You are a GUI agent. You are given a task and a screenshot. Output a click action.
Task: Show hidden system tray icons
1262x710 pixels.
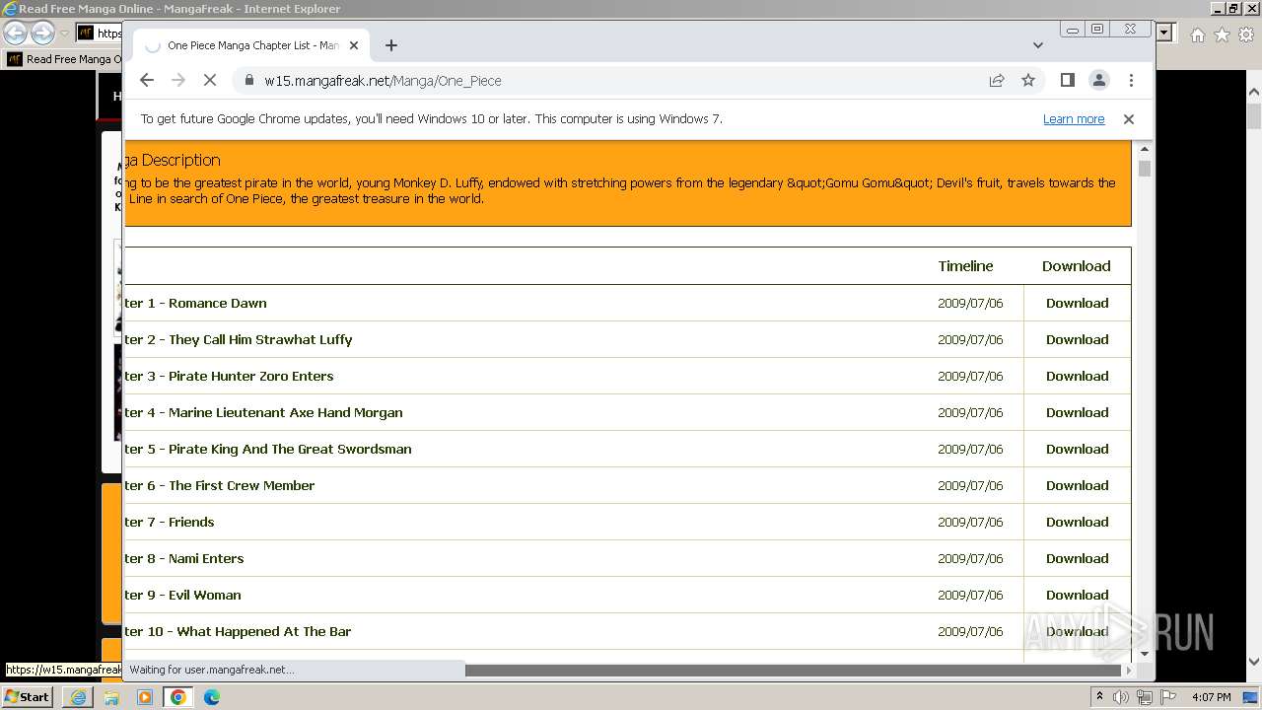click(1099, 697)
